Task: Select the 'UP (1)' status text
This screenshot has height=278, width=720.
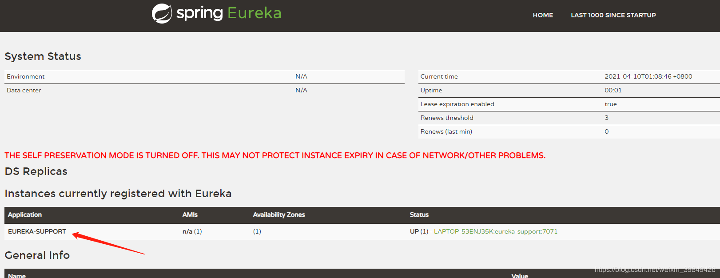Action: tap(419, 231)
